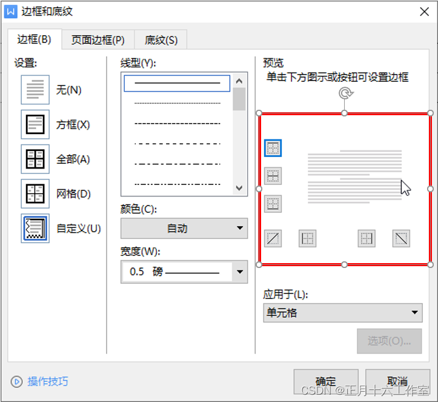The width and height of the screenshot is (438, 402).
Task: Pick the 网格(D) grid border preset icon
Action: pyautogui.click(x=35, y=194)
